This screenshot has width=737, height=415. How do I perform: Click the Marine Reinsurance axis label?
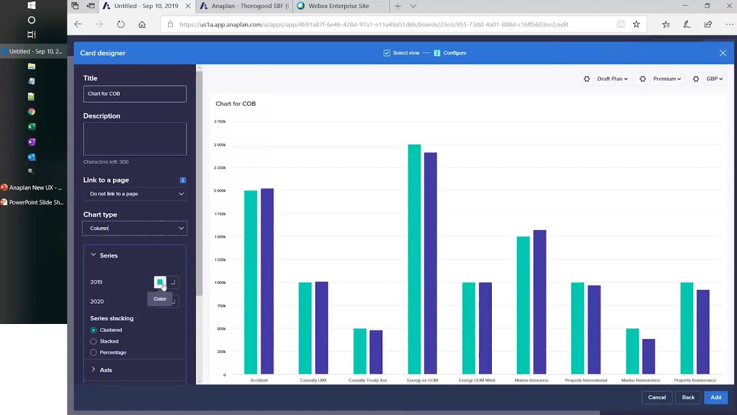[641, 380]
